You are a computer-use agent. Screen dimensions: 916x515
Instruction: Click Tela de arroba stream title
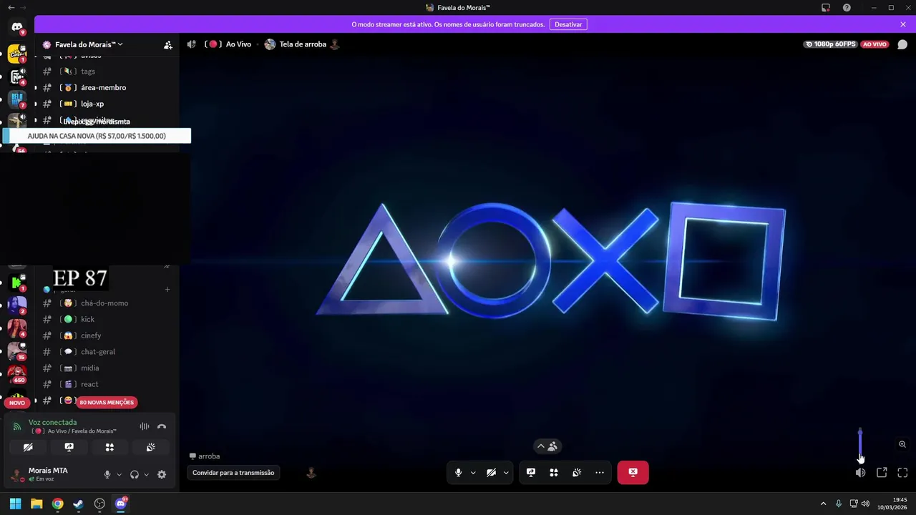(303, 44)
